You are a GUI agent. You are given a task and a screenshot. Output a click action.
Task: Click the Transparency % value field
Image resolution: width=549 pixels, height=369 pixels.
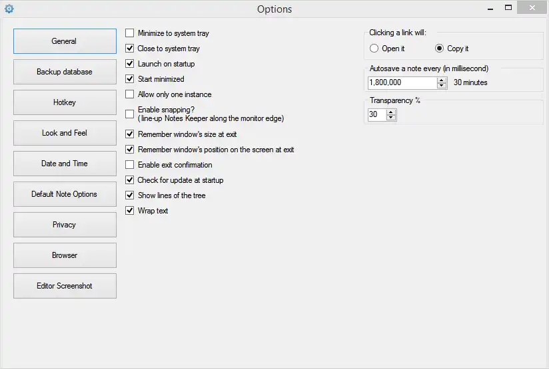click(x=376, y=114)
